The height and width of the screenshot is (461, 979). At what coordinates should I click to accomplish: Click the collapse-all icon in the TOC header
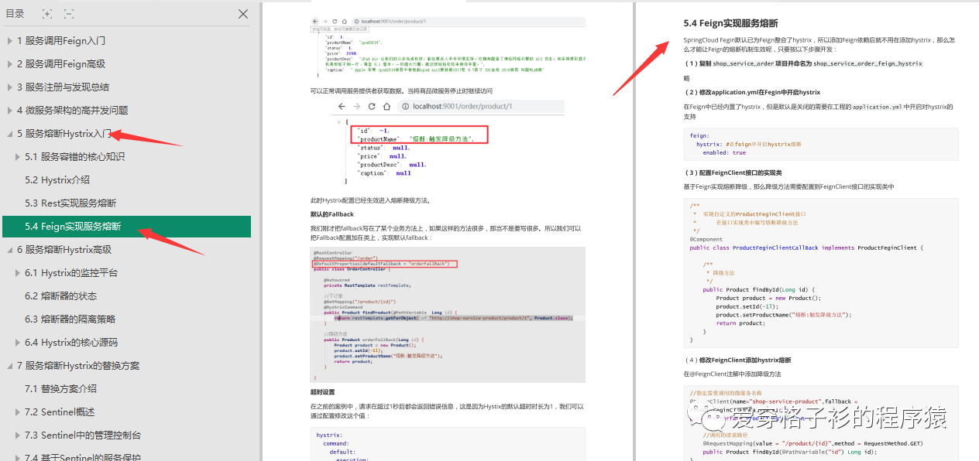pyautogui.click(x=69, y=13)
